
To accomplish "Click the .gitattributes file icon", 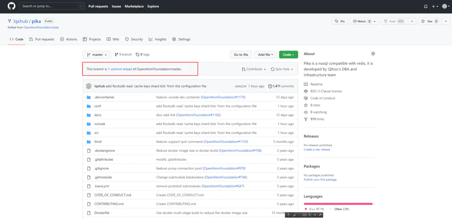I will tap(89, 159).
